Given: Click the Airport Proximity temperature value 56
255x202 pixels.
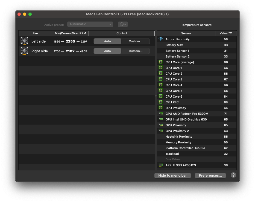Looking at the screenshot, I should (226, 39).
